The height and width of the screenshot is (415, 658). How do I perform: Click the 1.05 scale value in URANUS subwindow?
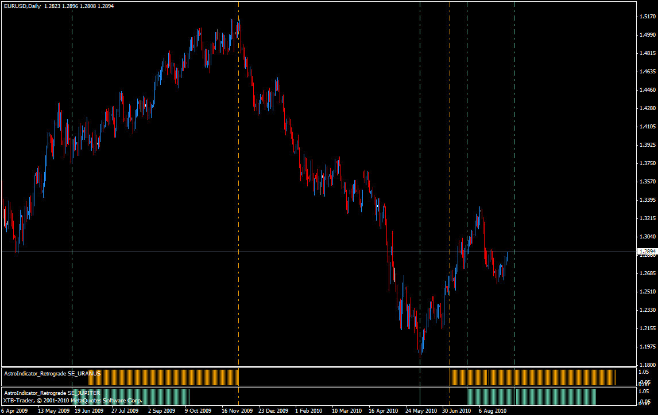644,372
